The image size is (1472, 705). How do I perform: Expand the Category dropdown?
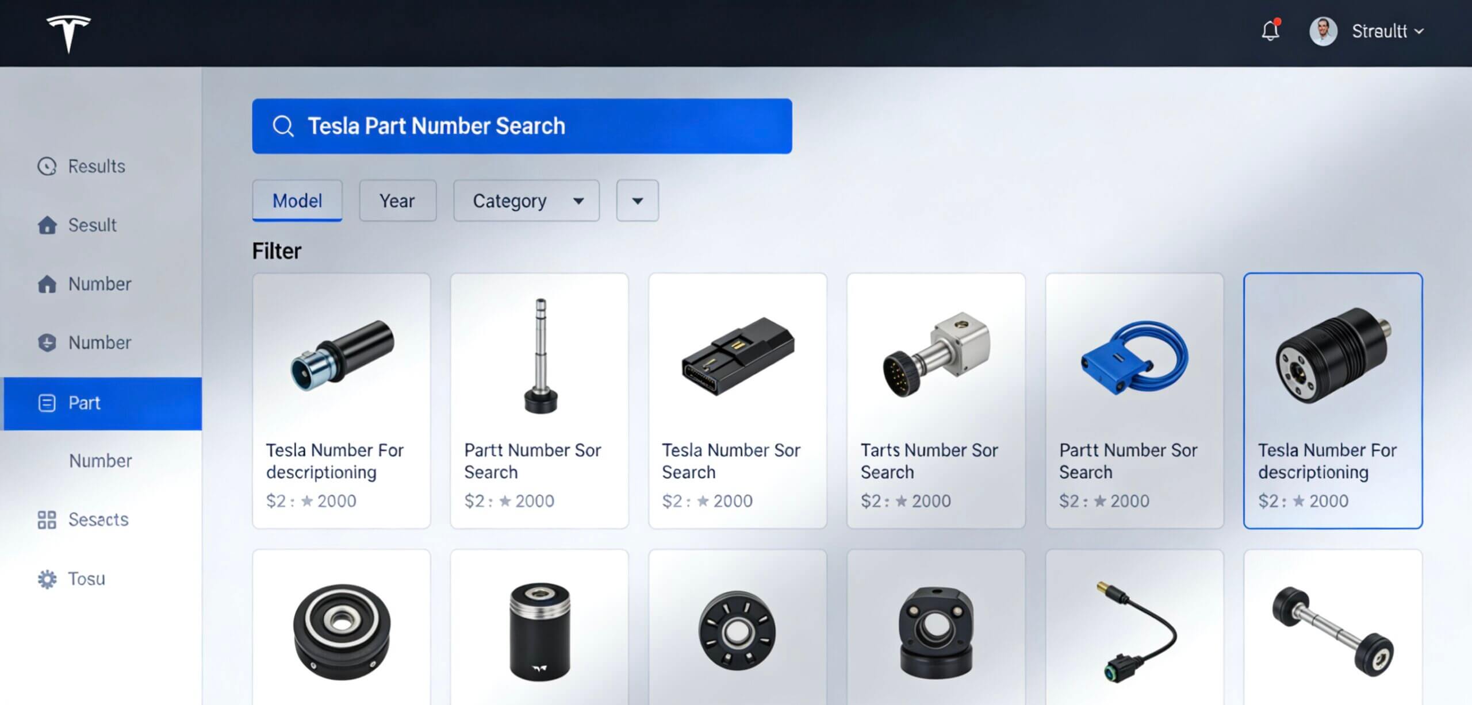526,201
